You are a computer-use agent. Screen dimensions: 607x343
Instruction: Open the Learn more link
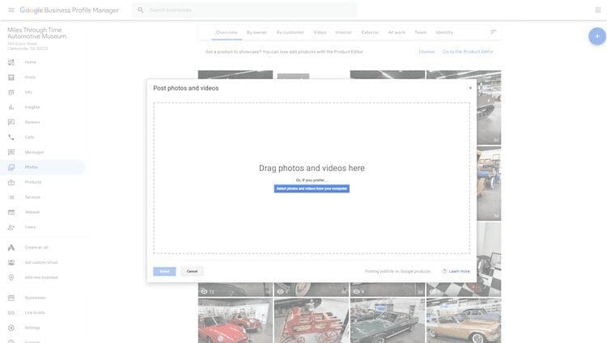459,271
